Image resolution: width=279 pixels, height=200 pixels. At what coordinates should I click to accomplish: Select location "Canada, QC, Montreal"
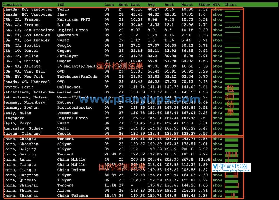(x=27, y=82)
